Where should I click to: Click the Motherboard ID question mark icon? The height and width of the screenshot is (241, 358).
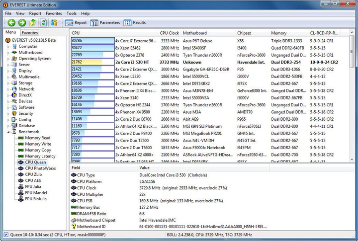pyautogui.click(x=74, y=227)
